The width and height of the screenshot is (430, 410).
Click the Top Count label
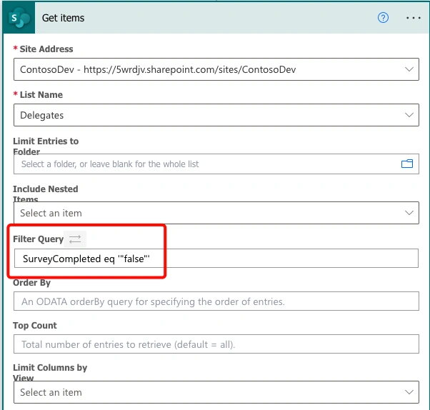pyautogui.click(x=35, y=325)
